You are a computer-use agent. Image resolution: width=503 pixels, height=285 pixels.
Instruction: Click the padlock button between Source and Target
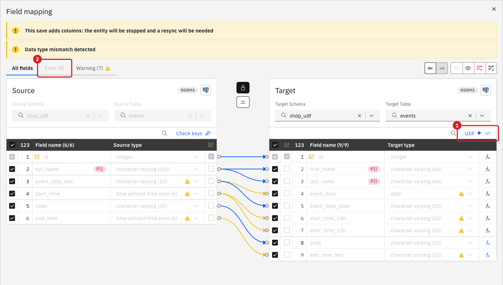pos(243,88)
